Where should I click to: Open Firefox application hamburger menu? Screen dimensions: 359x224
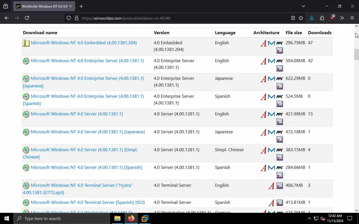[x=352, y=18]
